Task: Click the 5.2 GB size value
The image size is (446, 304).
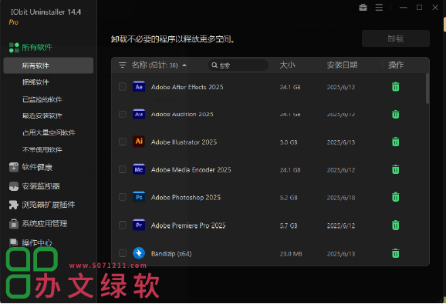Action: (x=289, y=198)
